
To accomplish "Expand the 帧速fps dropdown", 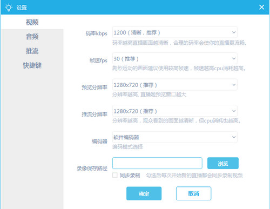I will coord(174,59).
